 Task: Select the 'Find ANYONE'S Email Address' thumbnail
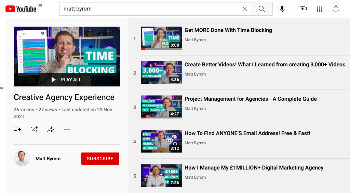tap(161, 141)
